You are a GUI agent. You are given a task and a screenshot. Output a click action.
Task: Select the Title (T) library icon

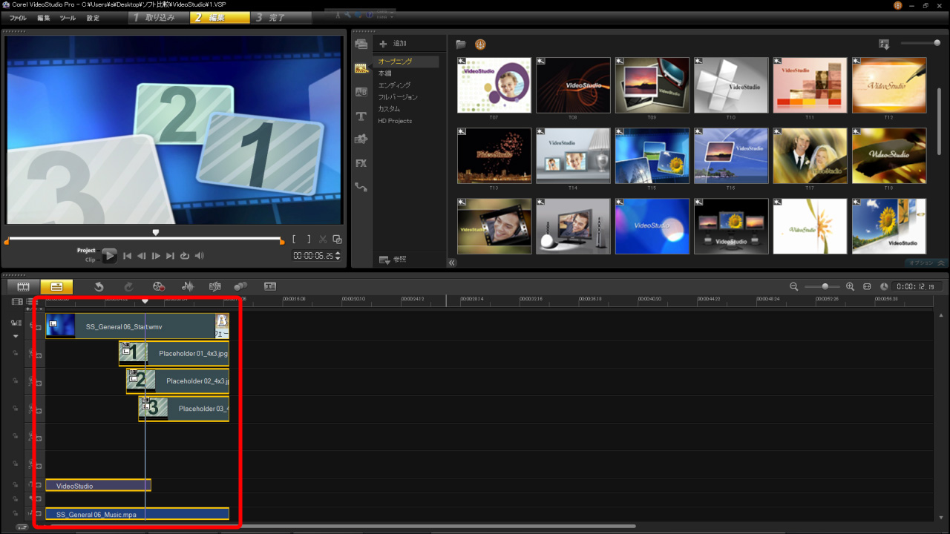point(361,116)
